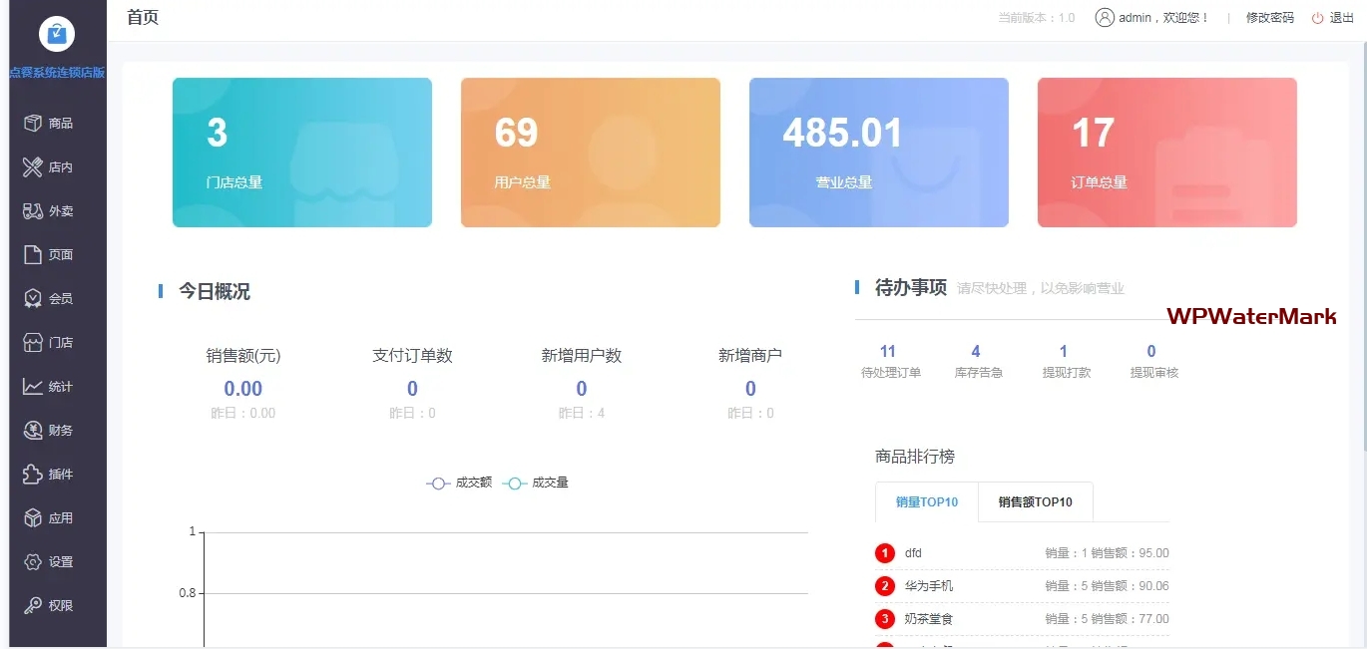The height and width of the screenshot is (649, 1367).
Task: Click the 修改密码 link
Action: point(1269,18)
